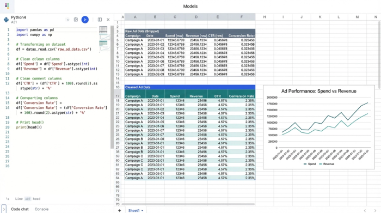Select column H header
Screen dimensions: 381x213
pos(265,17)
